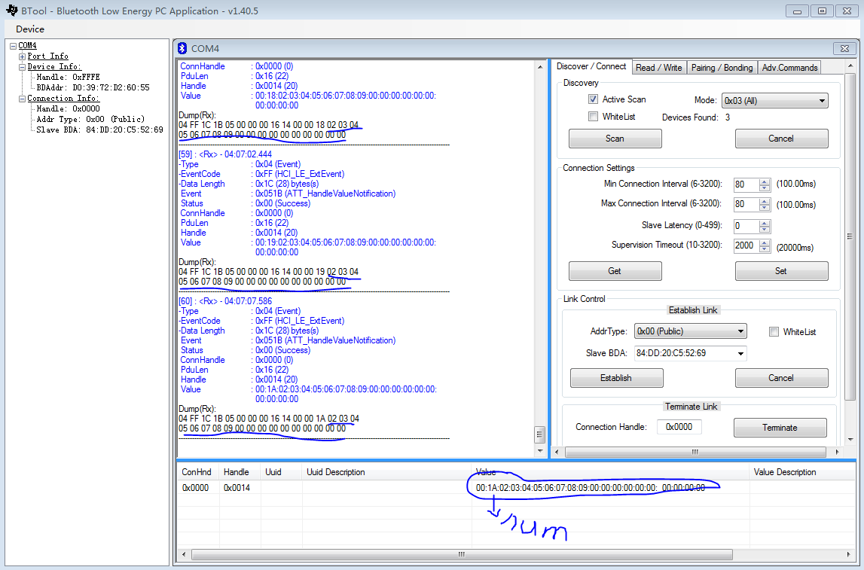Click the Scan button

[615, 139]
